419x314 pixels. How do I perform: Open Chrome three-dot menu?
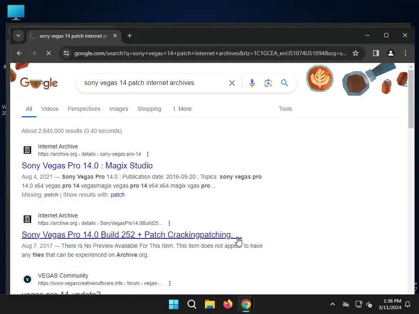pyautogui.click(x=405, y=53)
